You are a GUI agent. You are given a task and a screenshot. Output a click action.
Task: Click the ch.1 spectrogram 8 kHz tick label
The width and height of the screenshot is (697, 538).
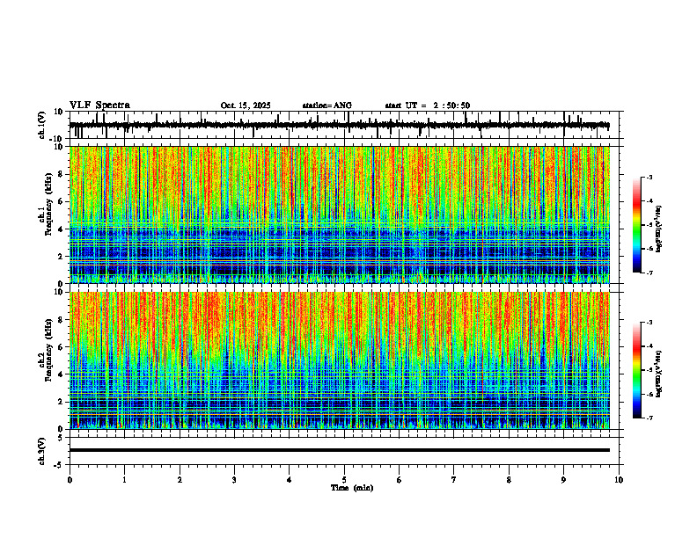pos(61,174)
